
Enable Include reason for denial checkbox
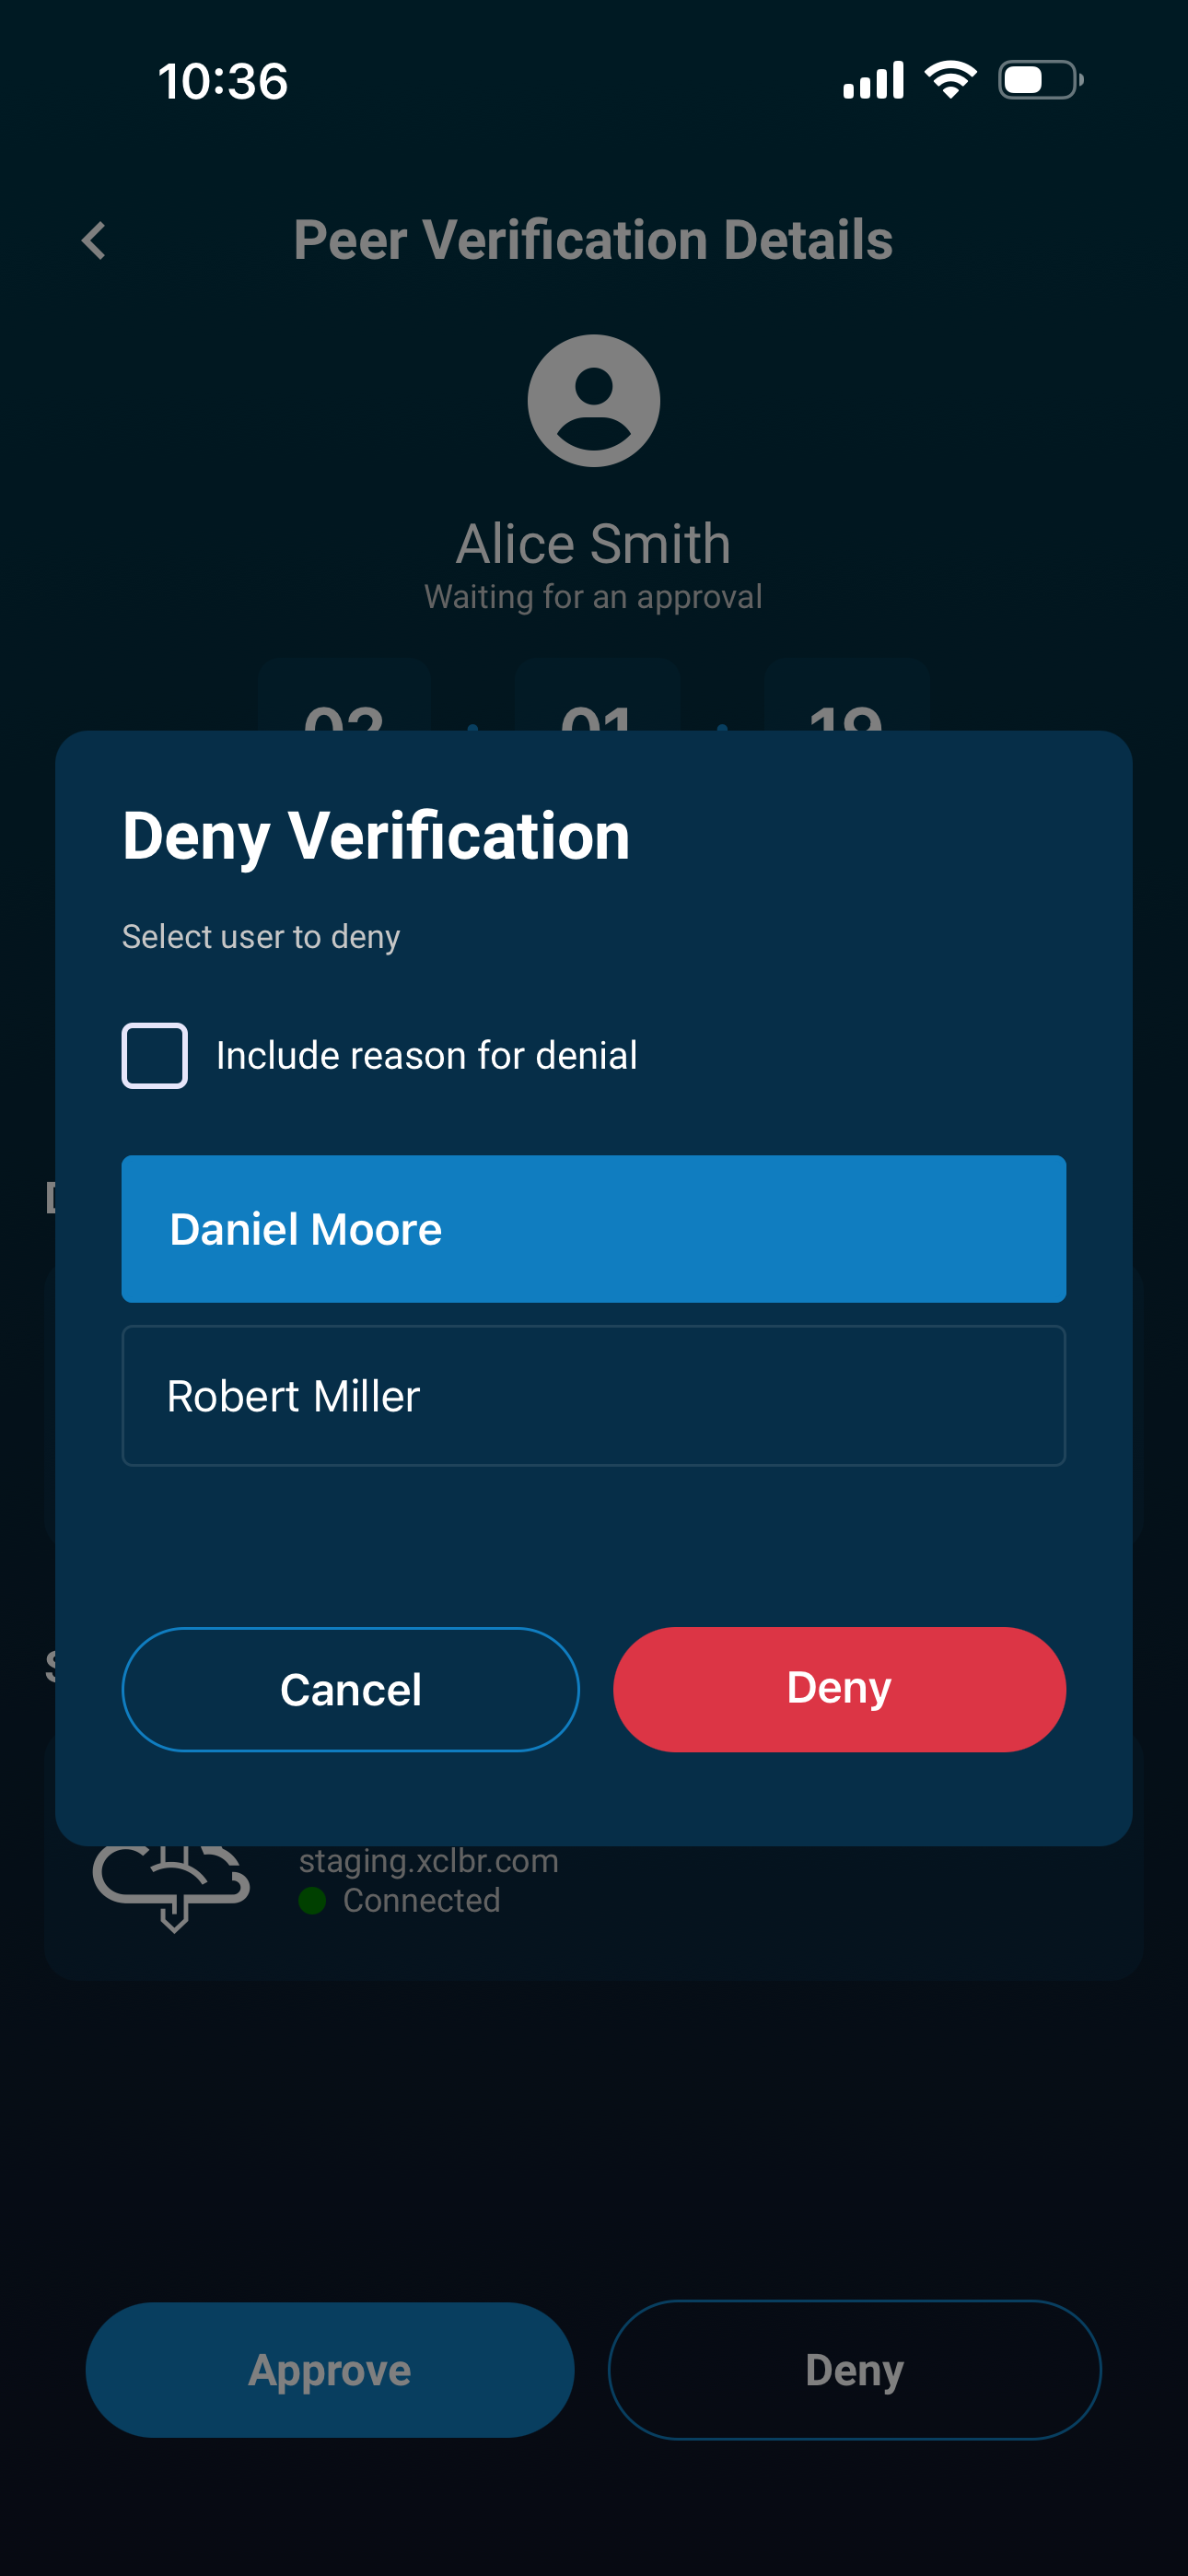[155, 1055]
